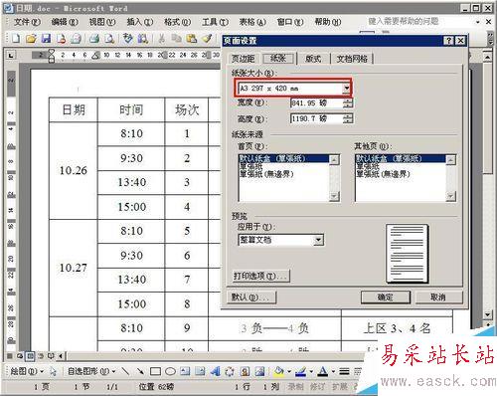Select the Oval shape tool
The image size is (497, 396).
pyautogui.click(x=170, y=371)
